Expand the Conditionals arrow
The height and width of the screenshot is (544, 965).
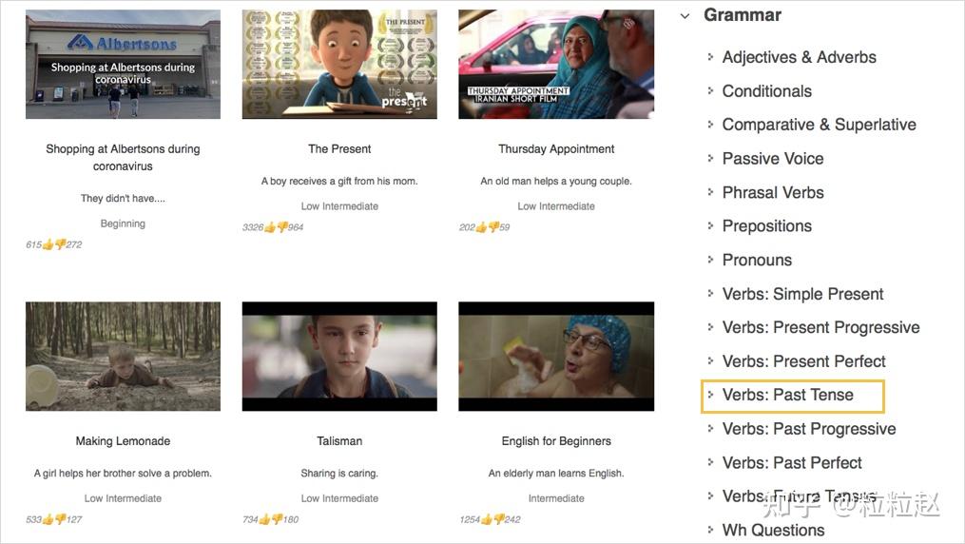pos(710,90)
